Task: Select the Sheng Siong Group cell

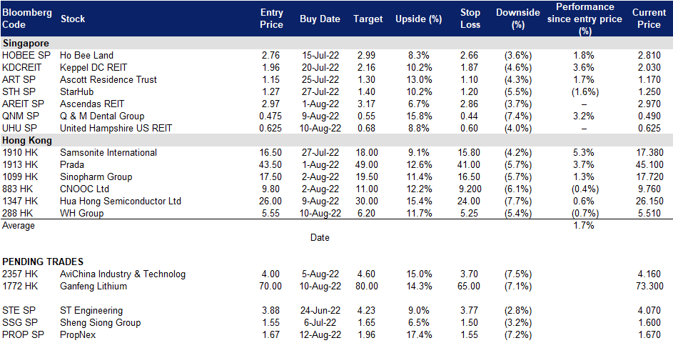Action: (x=101, y=322)
